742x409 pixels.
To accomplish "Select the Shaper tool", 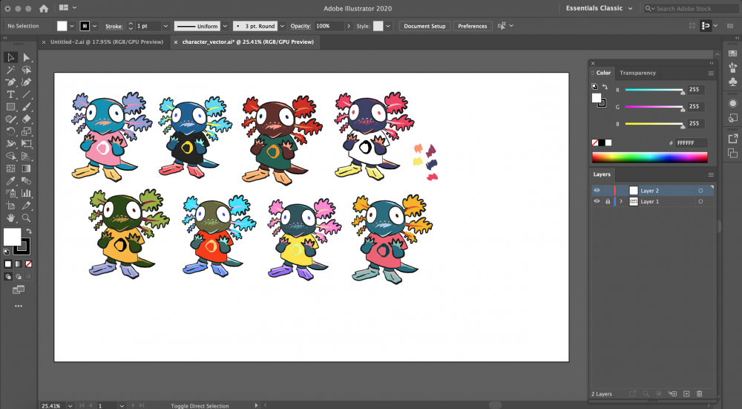I will [10, 119].
